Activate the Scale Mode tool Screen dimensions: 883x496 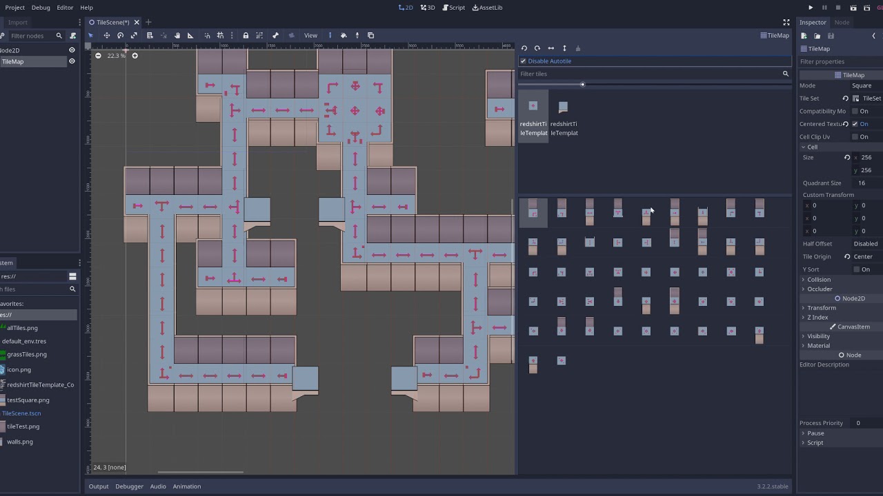click(134, 35)
